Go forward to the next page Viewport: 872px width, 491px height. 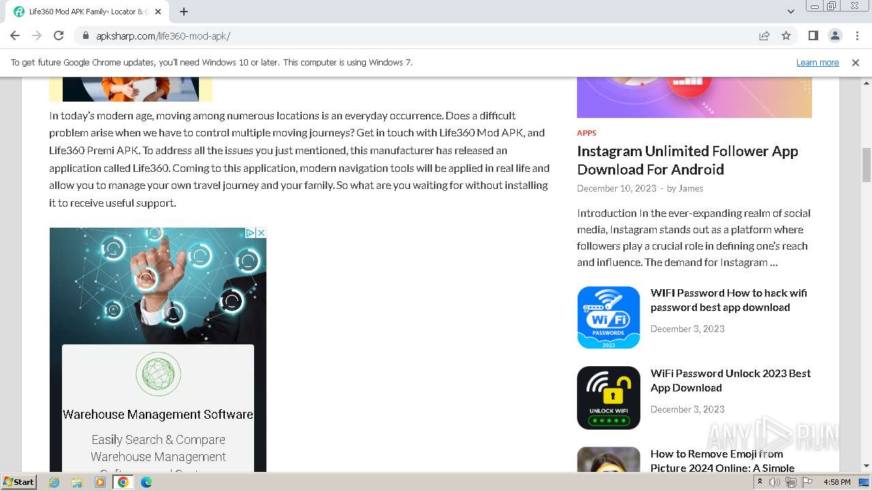pos(37,35)
